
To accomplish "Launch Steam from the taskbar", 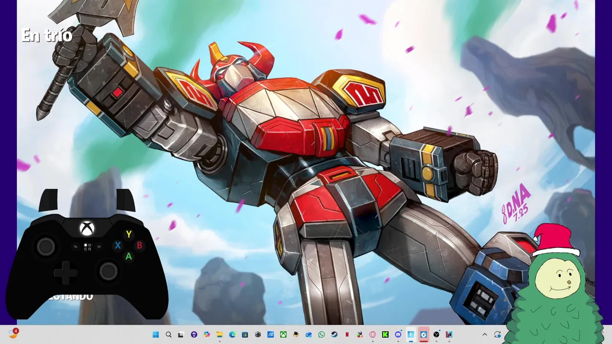I will (334, 334).
